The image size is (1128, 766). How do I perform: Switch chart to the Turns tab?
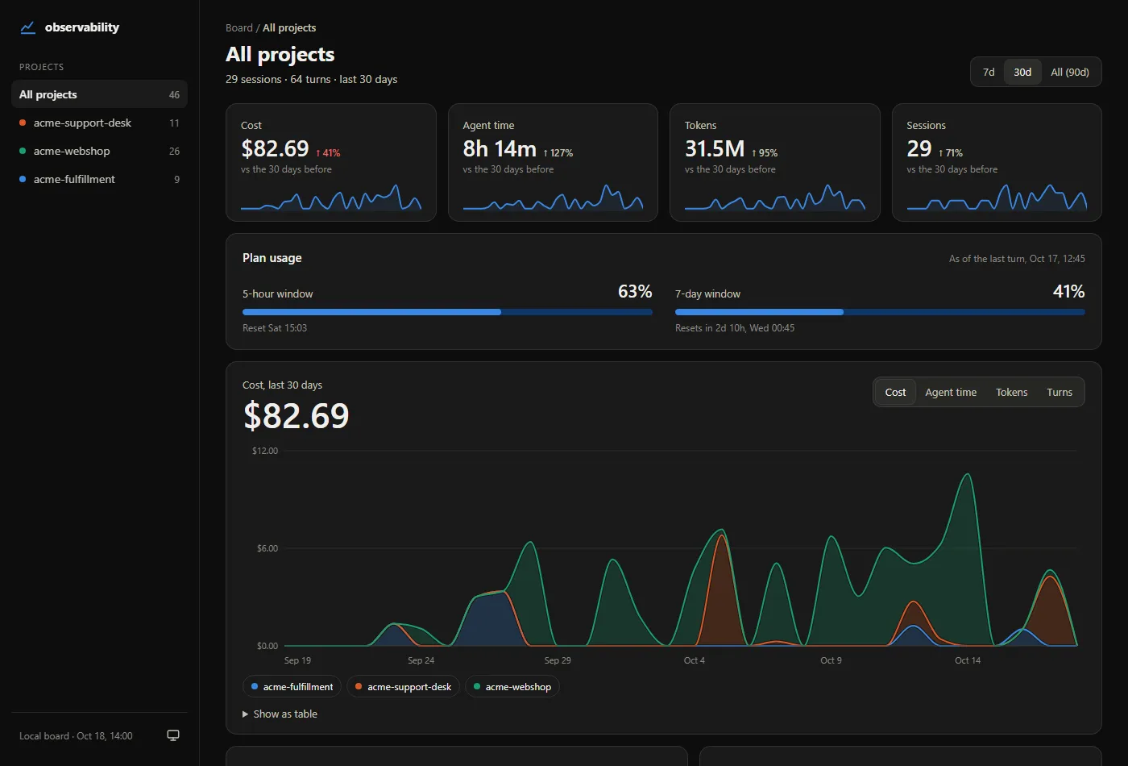pyautogui.click(x=1060, y=392)
